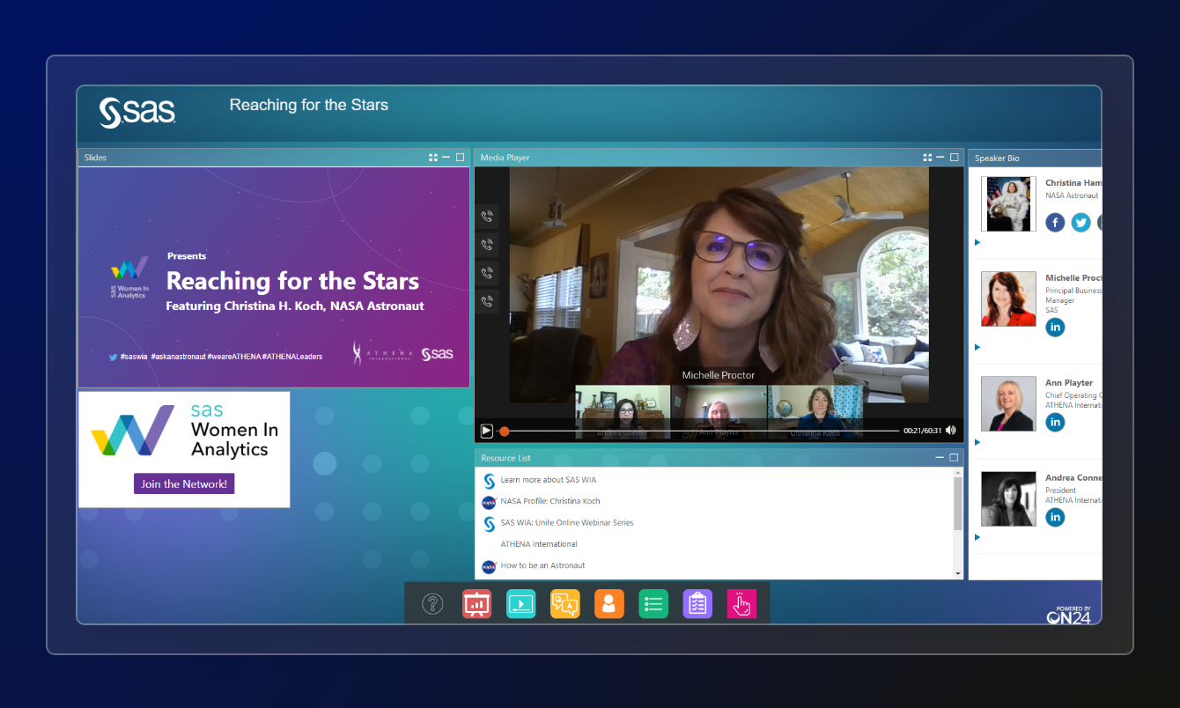Open the pink call-to-action hand icon
This screenshot has height=708, width=1180.
741,604
